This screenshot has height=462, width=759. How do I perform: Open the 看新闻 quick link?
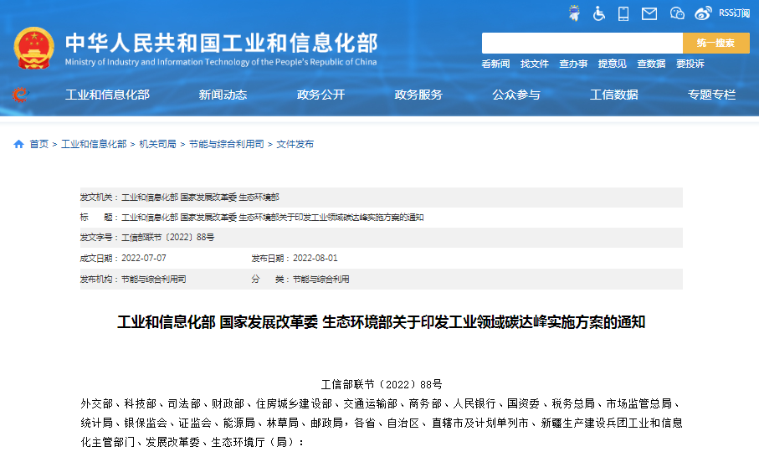(495, 64)
